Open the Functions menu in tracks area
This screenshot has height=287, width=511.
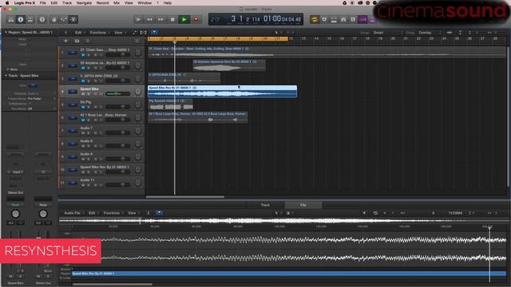99,33
